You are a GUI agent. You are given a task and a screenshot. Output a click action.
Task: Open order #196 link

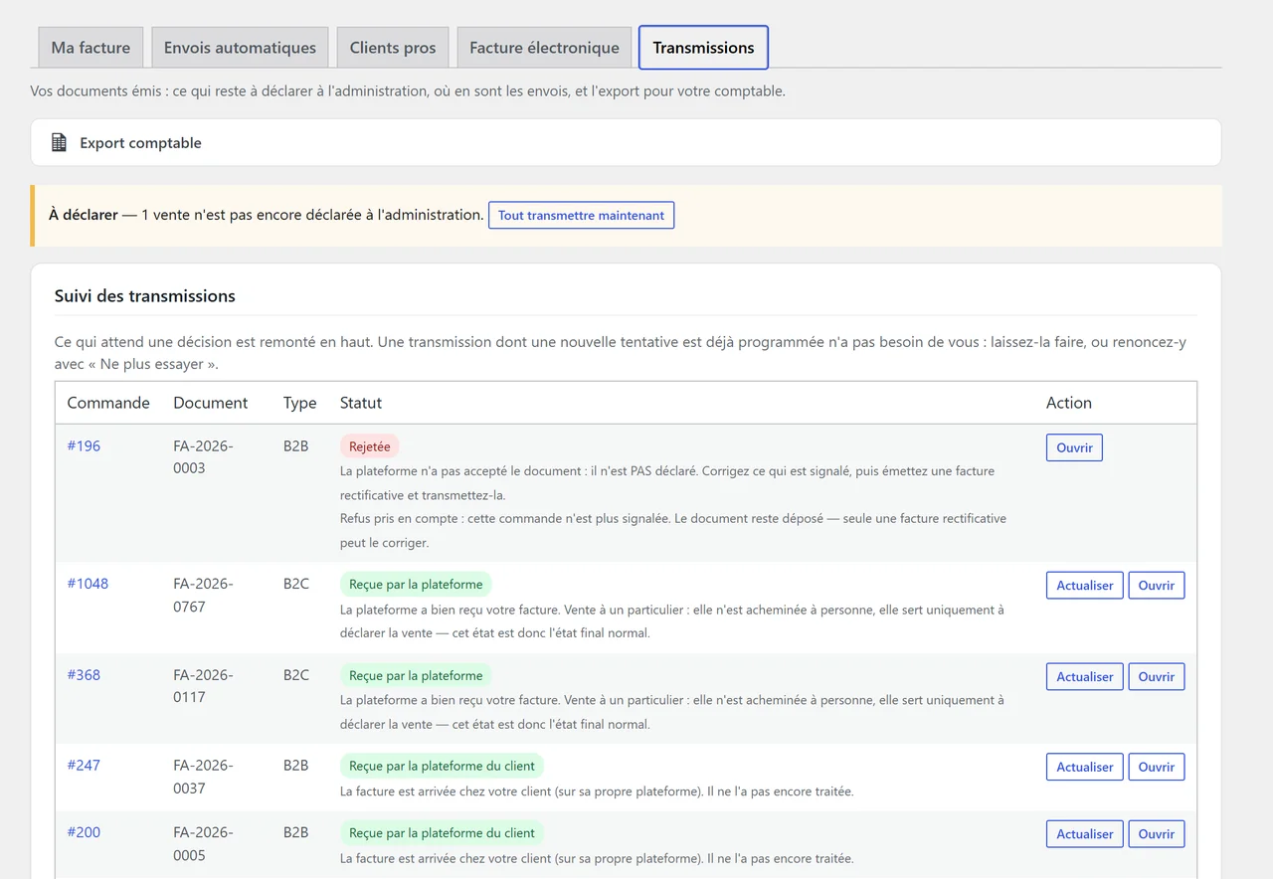click(x=84, y=445)
